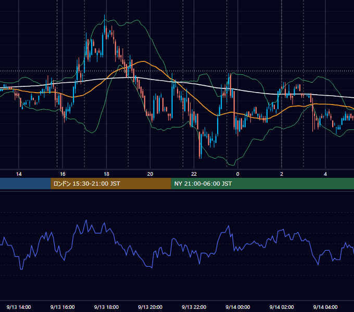The image size is (354, 312).
Task: Click the 9/13 20:00 date label
Action: (x=150, y=307)
